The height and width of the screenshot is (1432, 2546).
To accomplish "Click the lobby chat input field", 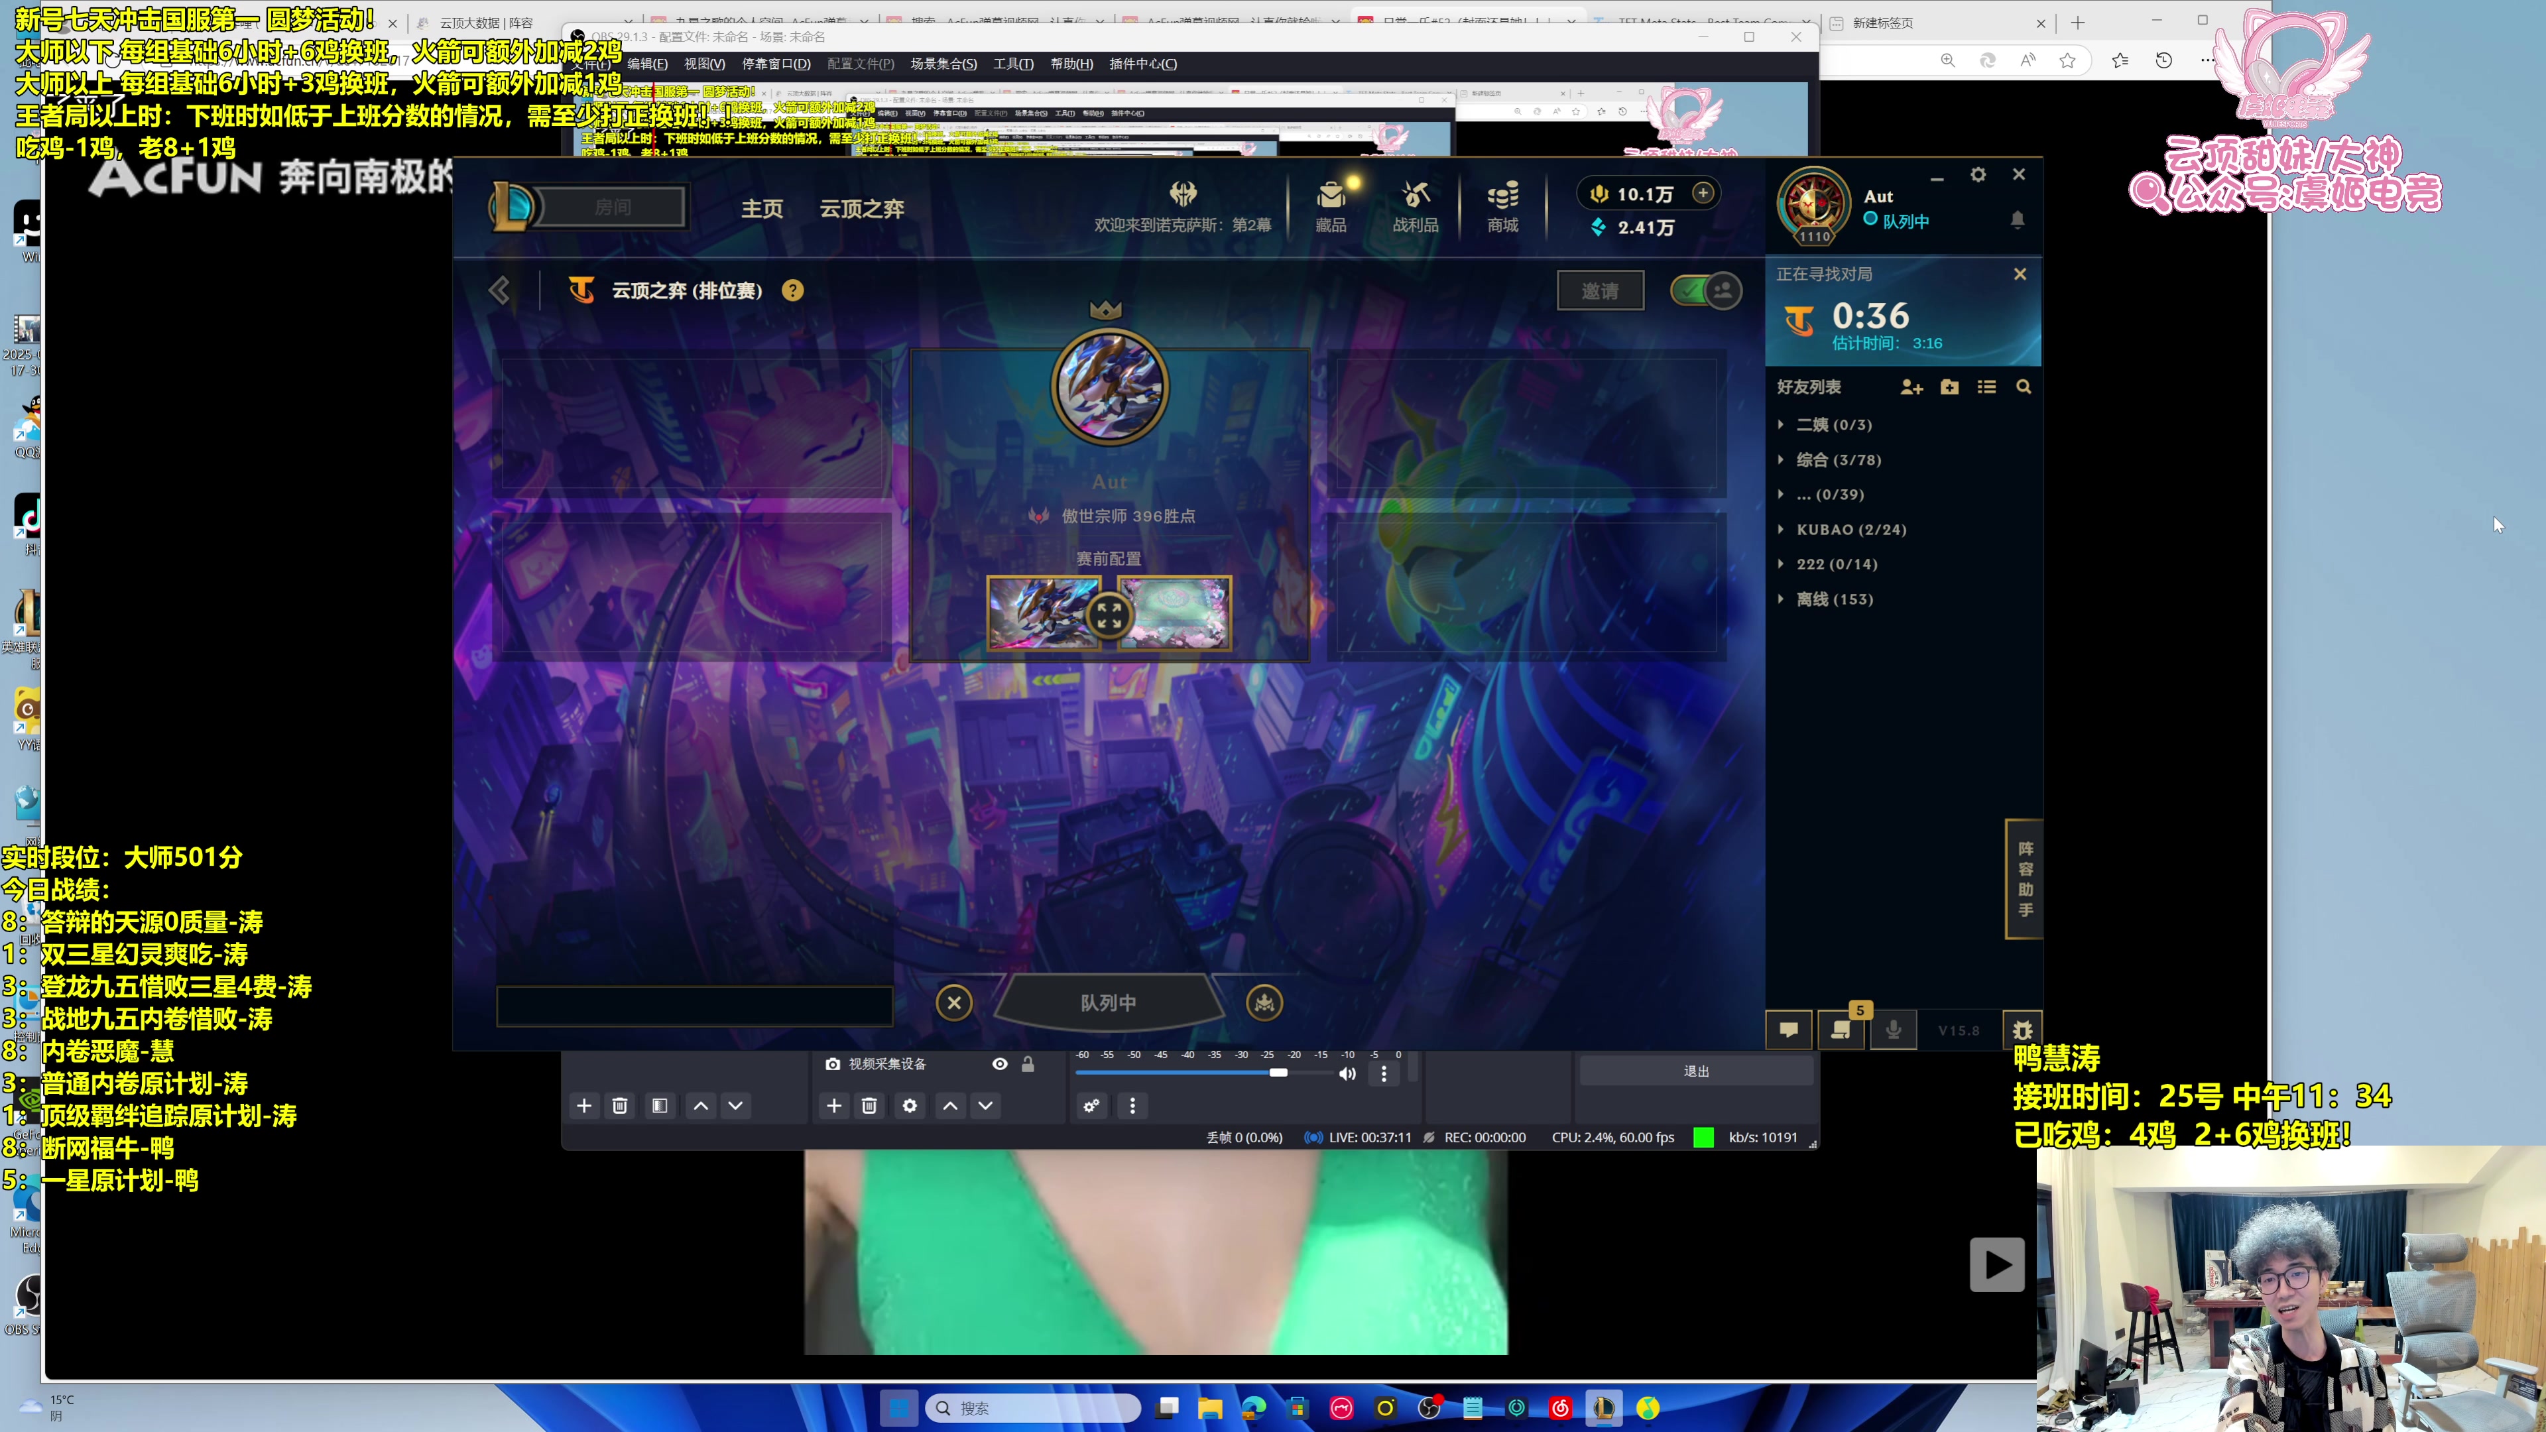I will pyautogui.click(x=694, y=1006).
